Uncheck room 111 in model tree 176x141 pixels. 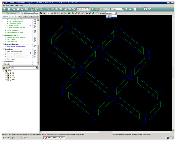point(8,73)
